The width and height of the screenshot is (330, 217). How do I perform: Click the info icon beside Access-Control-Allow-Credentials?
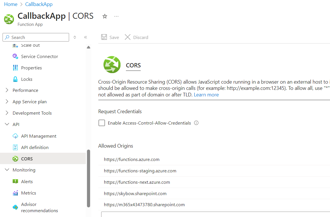[196, 123]
